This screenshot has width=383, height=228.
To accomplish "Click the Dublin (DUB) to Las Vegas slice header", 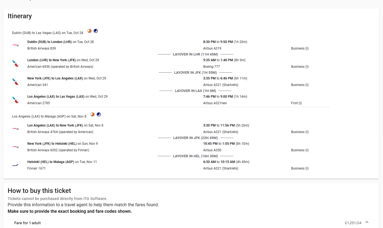I will click(47, 33).
